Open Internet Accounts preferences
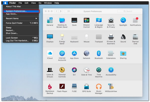 62,56
